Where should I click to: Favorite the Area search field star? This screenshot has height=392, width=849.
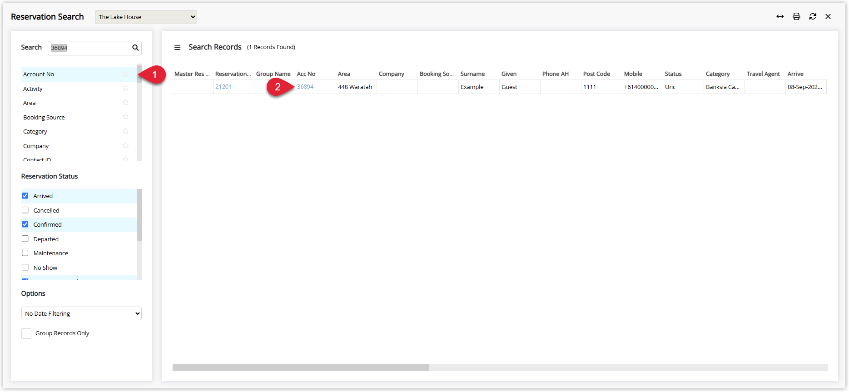125,103
